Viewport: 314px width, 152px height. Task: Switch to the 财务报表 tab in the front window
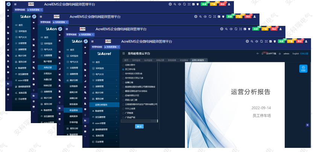(x=172, y=60)
